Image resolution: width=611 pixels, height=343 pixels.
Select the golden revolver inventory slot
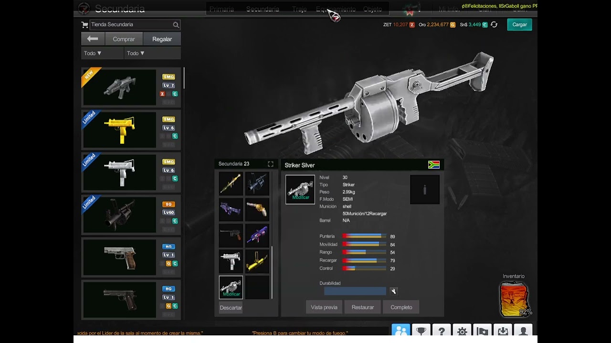click(257, 210)
